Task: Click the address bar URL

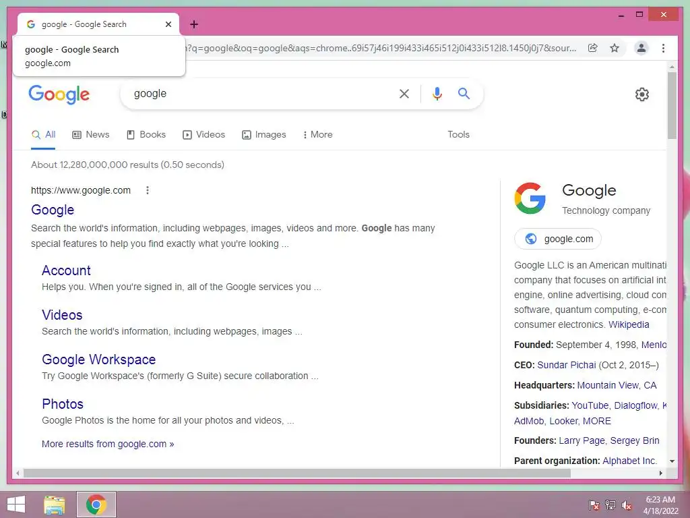Action: (381, 48)
